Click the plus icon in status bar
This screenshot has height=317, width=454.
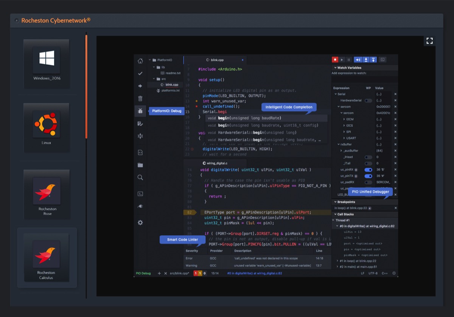pyautogui.click(x=159, y=273)
